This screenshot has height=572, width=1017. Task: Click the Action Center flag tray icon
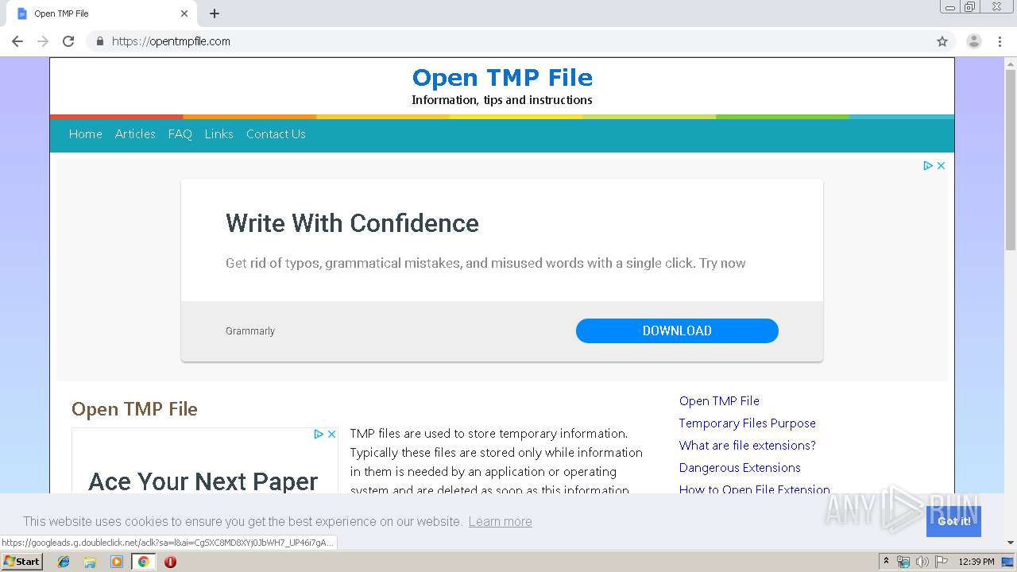(942, 562)
